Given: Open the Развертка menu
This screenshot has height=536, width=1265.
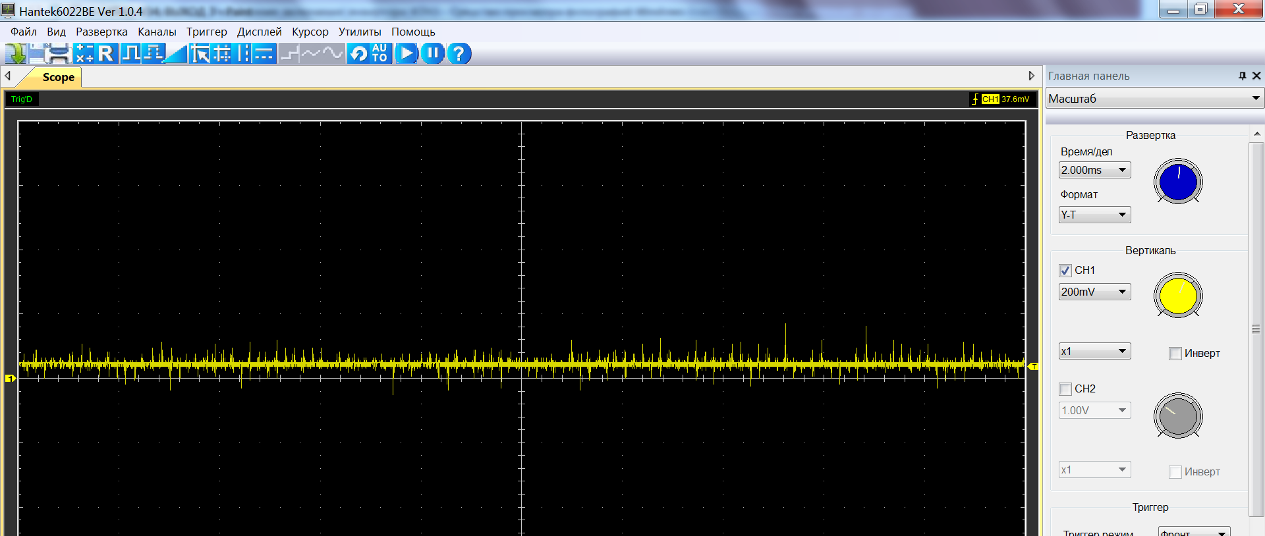Looking at the screenshot, I should 101,32.
